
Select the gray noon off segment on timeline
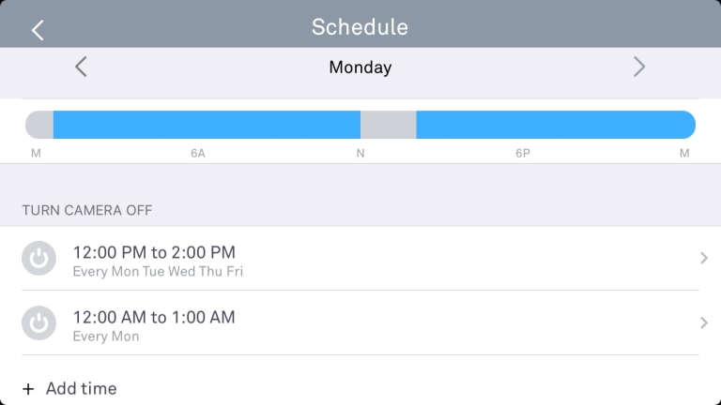click(389, 125)
